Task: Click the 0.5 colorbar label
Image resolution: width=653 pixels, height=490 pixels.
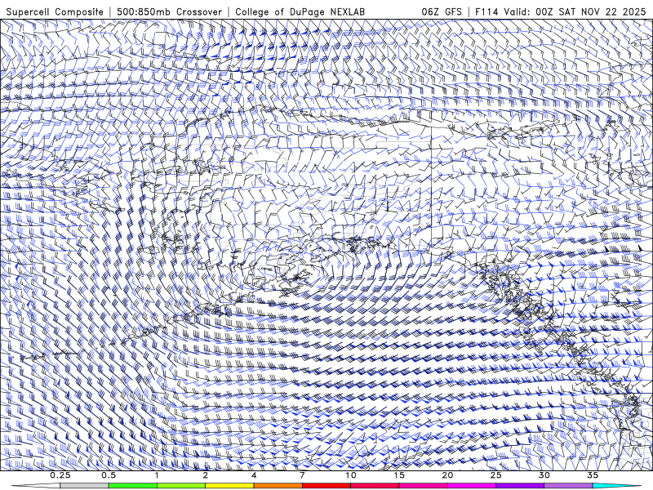Action: click(109, 475)
